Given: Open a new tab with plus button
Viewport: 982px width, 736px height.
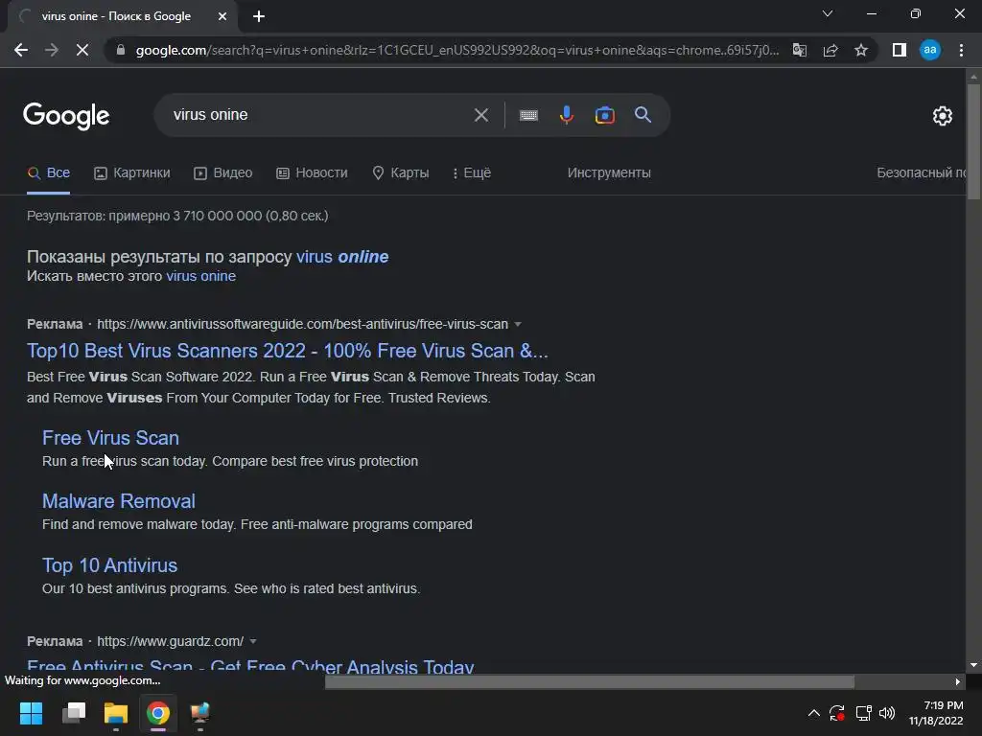Looking at the screenshot, I should pyautogui.click(x=259, y=17).
